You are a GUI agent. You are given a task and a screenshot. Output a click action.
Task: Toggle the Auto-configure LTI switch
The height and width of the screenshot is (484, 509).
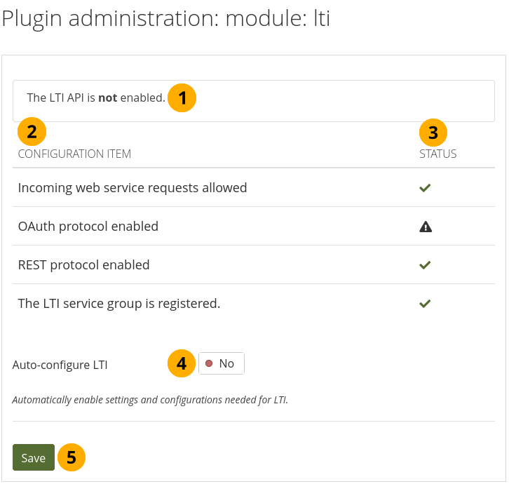click(222, 363)
